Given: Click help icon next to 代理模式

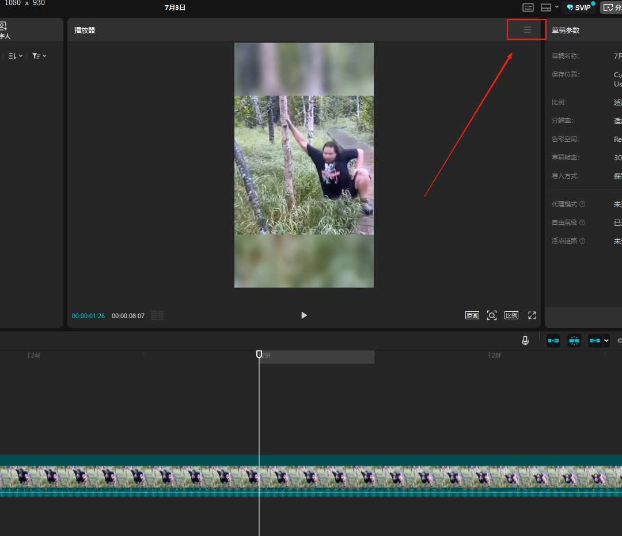Looking at the screenshot, I should point(582,204).
